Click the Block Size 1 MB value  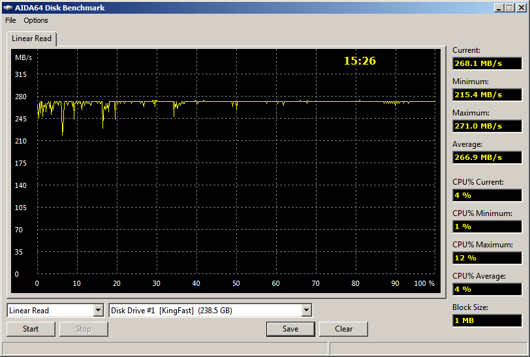pos(487,320)
